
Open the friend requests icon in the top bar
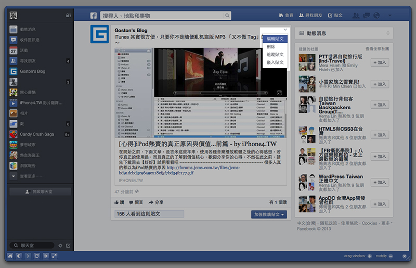pos(356,16)
